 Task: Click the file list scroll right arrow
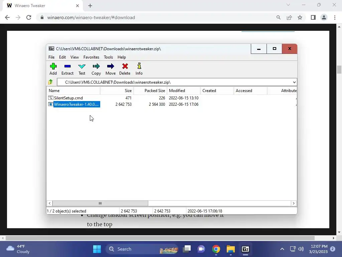[294, 203]
